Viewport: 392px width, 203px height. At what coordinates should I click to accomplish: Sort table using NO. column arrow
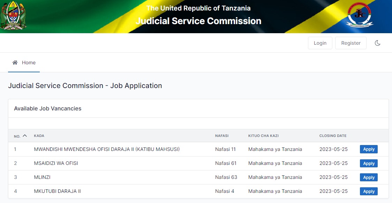[x=24, y=136]
